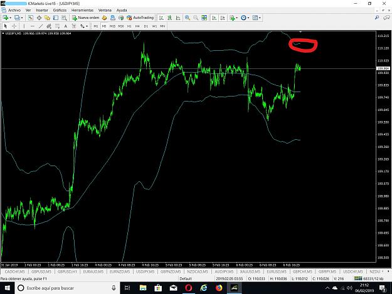Open File Explorer from the taskbar
The height and width of the screenshot is (294, 392).
point(143,288)
